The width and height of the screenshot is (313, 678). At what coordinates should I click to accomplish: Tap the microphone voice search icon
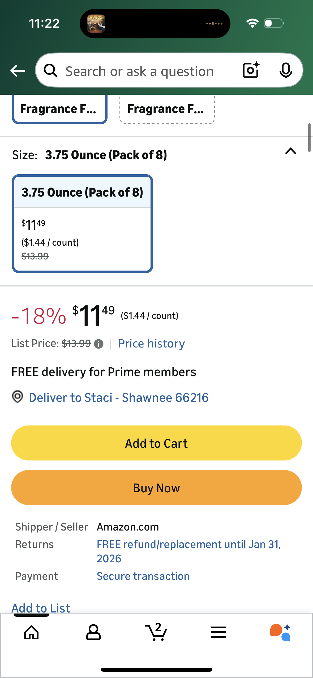tap(286, 71)
